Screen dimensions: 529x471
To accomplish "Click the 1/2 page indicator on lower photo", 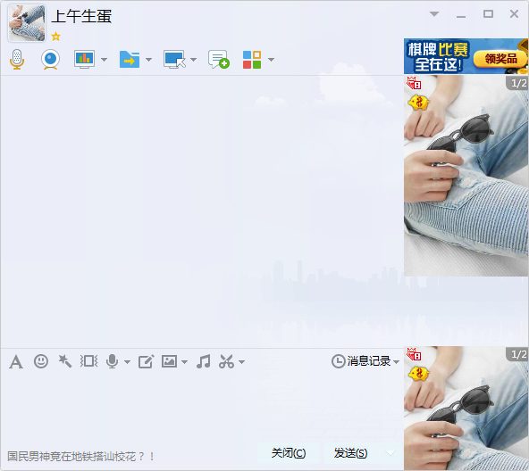I will (x=518, y=354).
